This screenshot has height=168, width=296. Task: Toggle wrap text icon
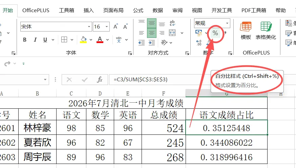click(172, 23)
